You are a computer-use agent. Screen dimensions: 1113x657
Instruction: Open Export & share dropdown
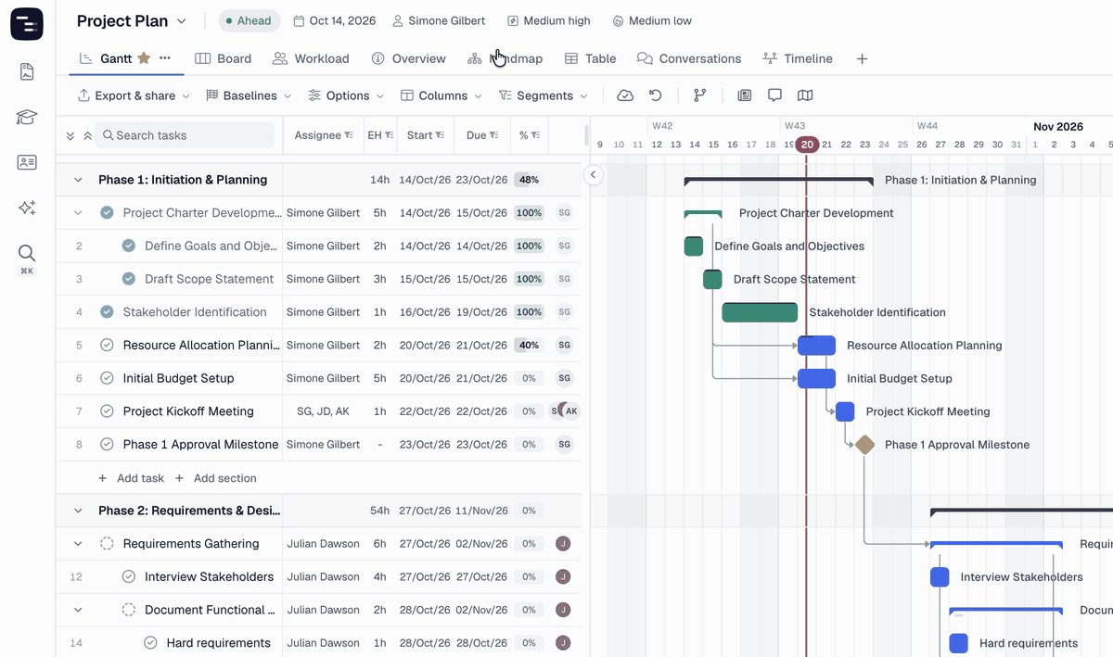tap(134, 95)
